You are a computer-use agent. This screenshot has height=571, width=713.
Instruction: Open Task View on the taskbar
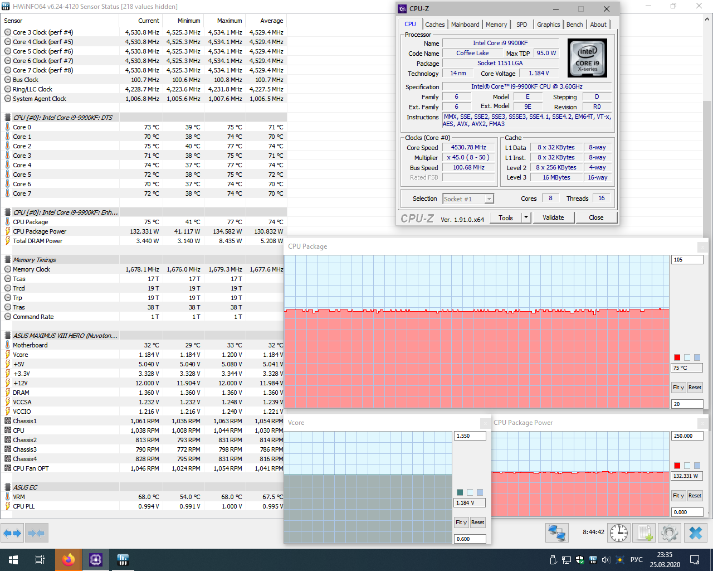[x=40, y=559]
